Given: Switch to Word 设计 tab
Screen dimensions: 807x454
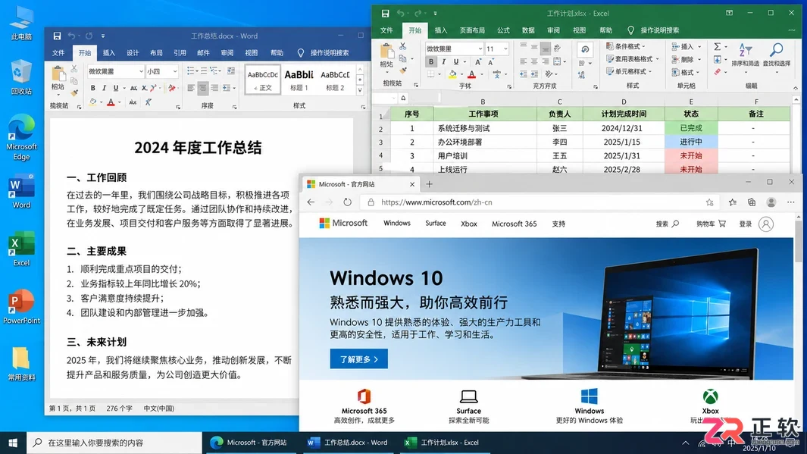Looking at the screenshot, I should [x=133, y=53].
